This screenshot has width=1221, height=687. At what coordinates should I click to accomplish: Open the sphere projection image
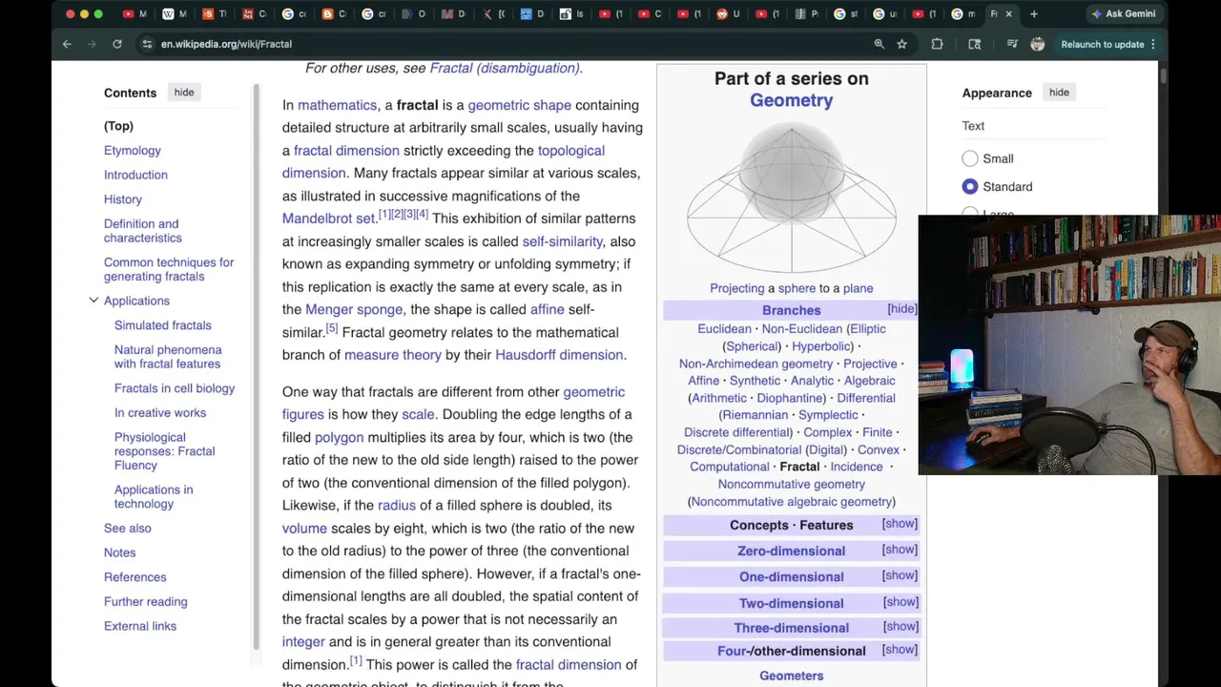tap(791, 197)
